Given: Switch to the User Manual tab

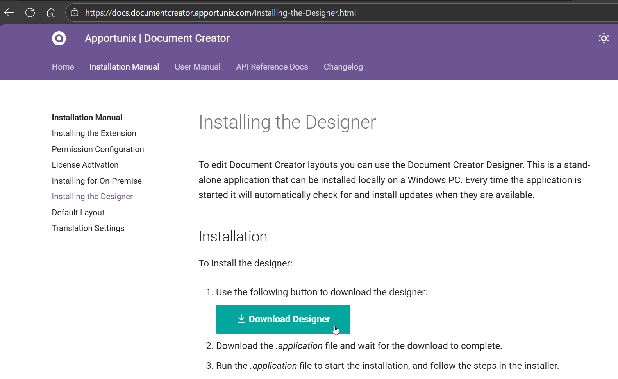Looking at the screenshot, I should coord(197,67).
